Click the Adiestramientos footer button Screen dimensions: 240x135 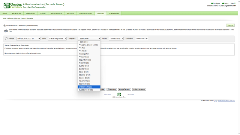point(139,89)
